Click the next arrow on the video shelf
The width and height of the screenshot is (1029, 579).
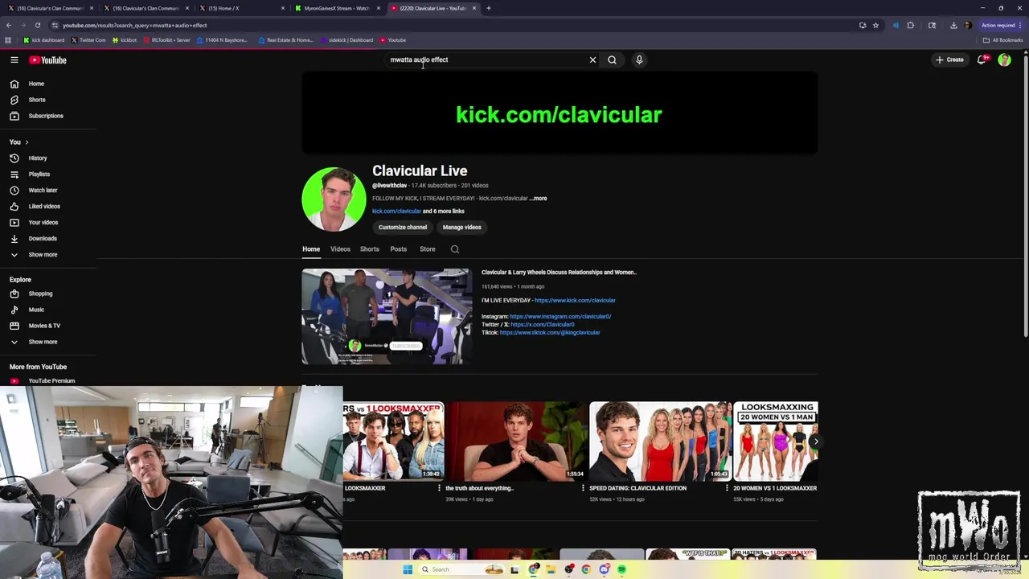coord(815,441)
